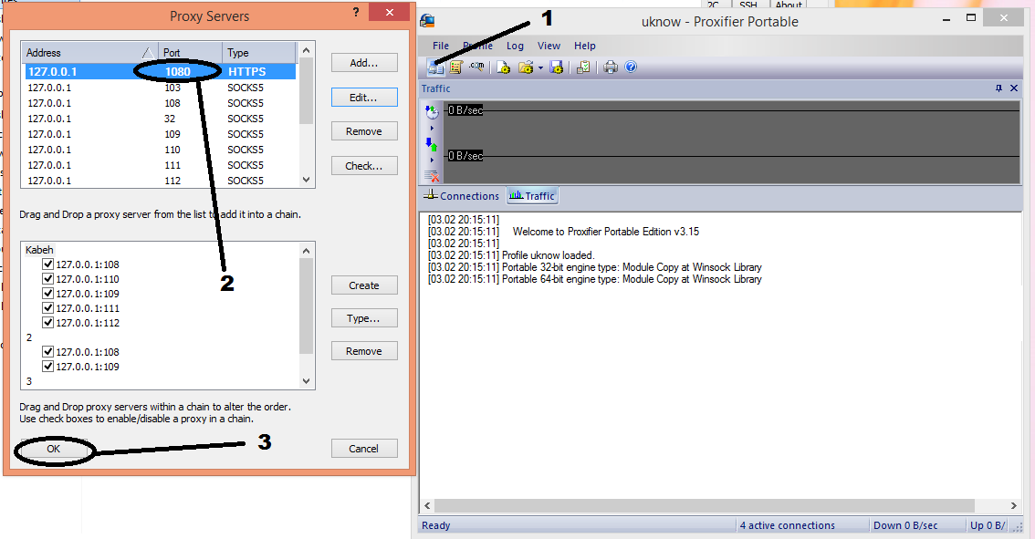This screenshot has width=1035, height=539.
Task: Click the traffic time-interval clock icon
Action: (x=432, y=111)
